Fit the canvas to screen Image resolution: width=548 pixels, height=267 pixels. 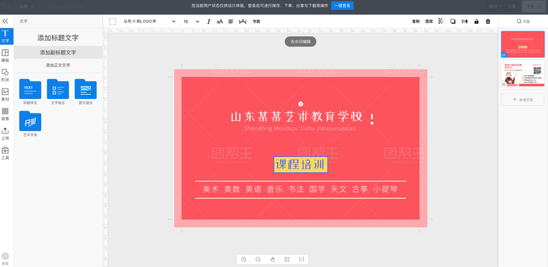[x=287, y=259]
